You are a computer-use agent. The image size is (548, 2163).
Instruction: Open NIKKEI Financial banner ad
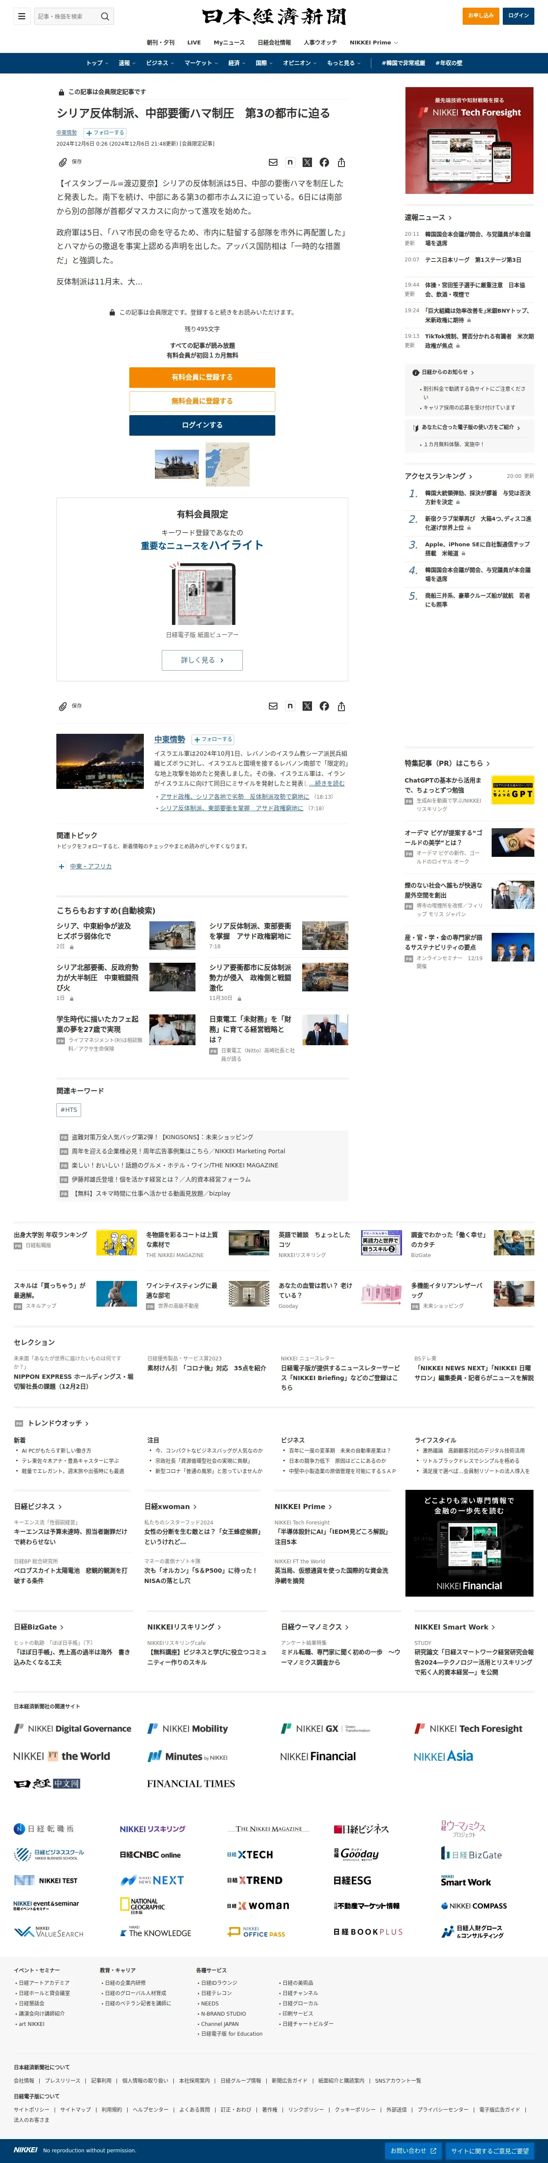469,1543
